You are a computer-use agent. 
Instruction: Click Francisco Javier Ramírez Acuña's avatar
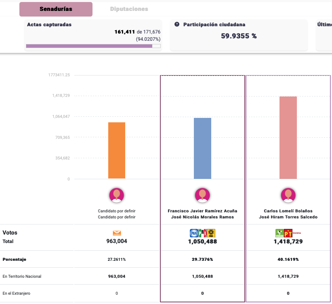[x=202, y=195]
